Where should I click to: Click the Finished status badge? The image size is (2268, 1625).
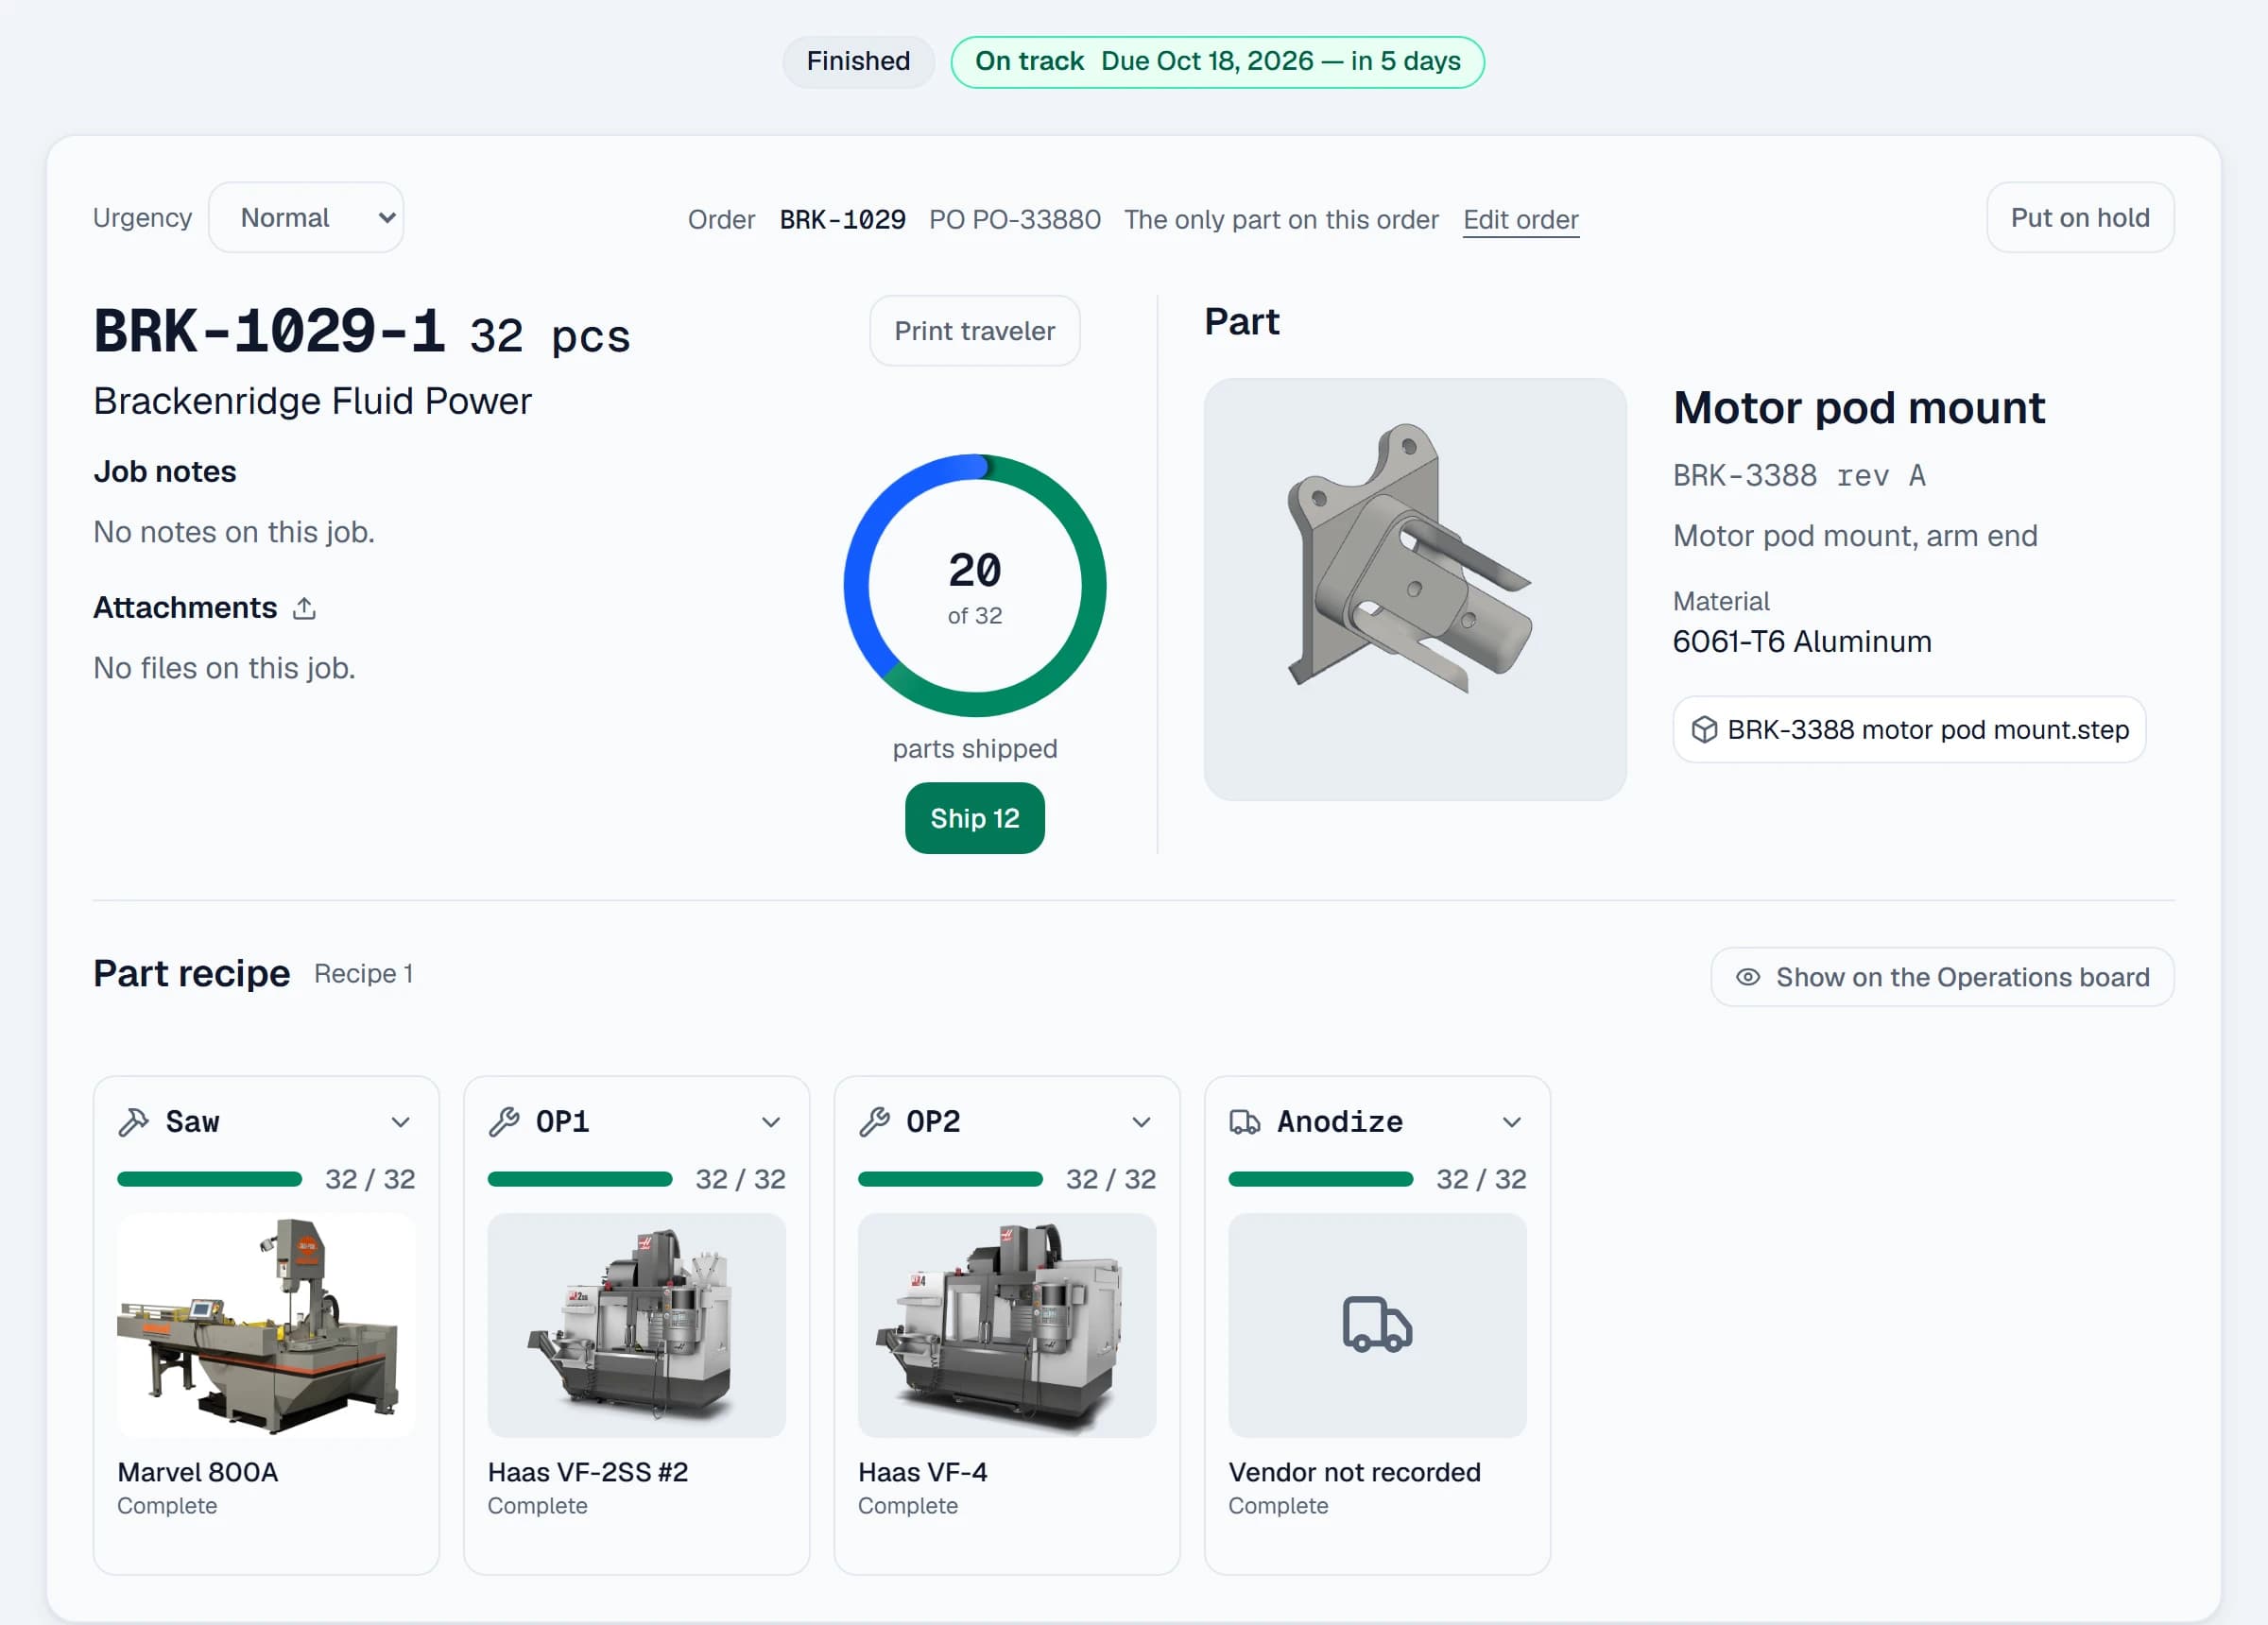858,61
